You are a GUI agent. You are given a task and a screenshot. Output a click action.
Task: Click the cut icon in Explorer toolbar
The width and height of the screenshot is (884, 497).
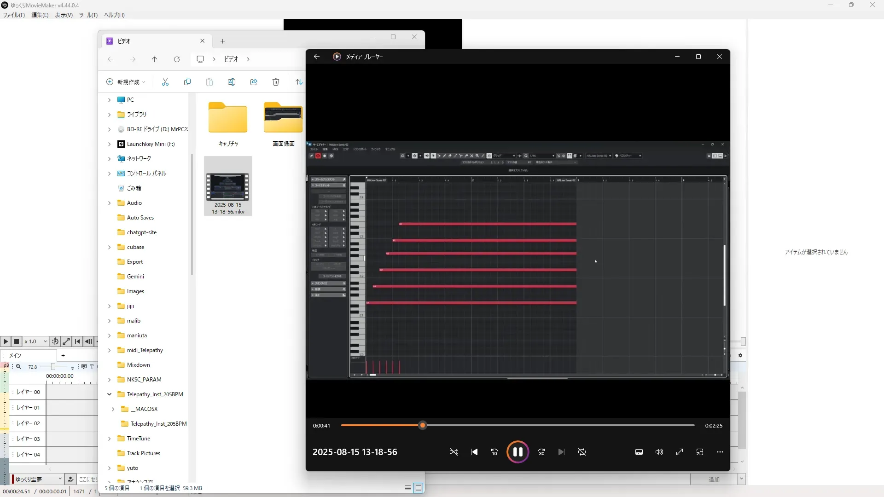165,82
